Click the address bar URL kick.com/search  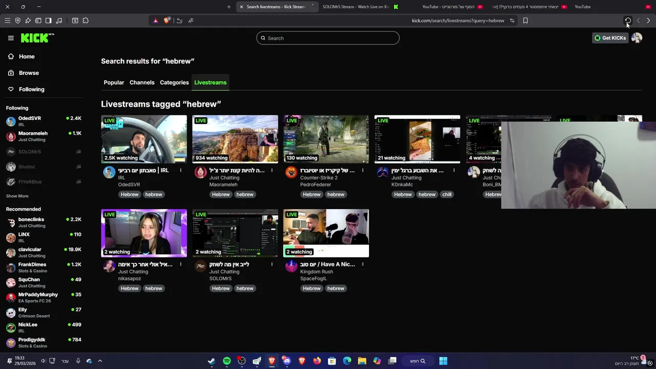click(458, 20)
